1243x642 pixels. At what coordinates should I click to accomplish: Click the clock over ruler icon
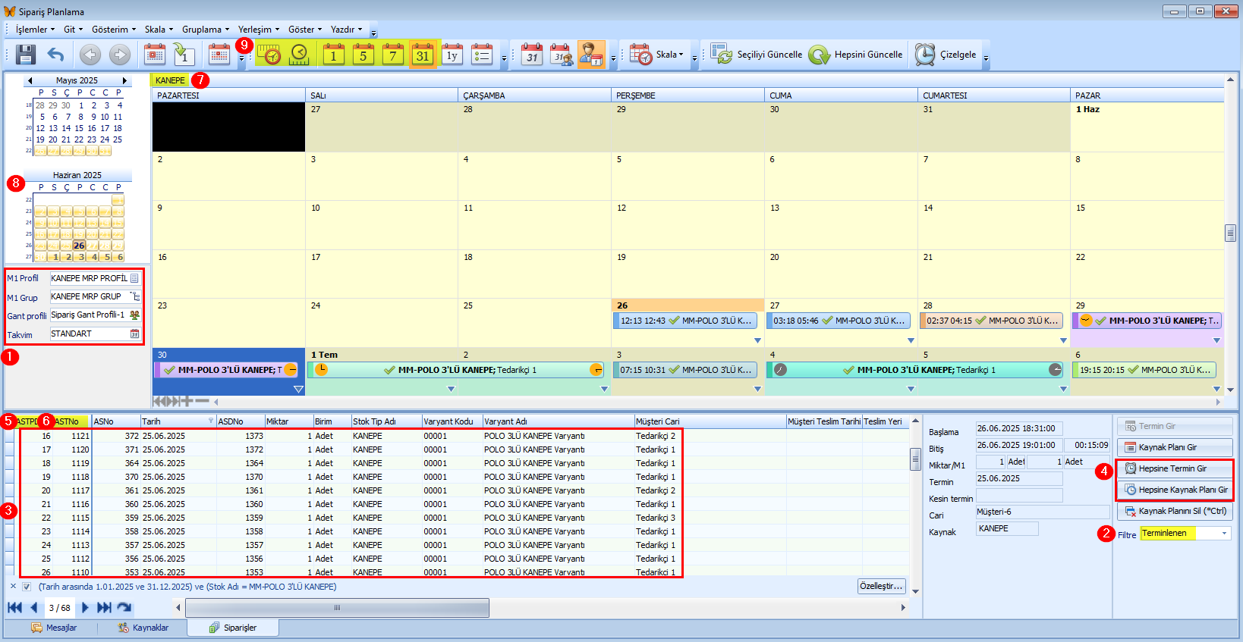coord(299,55)
